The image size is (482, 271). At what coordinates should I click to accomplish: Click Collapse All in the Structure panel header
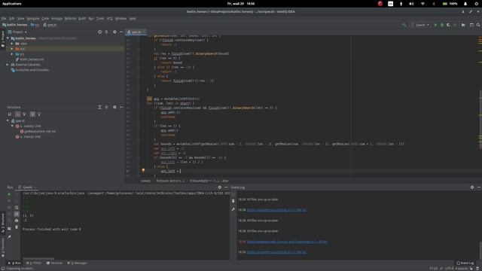coord(106,107)
